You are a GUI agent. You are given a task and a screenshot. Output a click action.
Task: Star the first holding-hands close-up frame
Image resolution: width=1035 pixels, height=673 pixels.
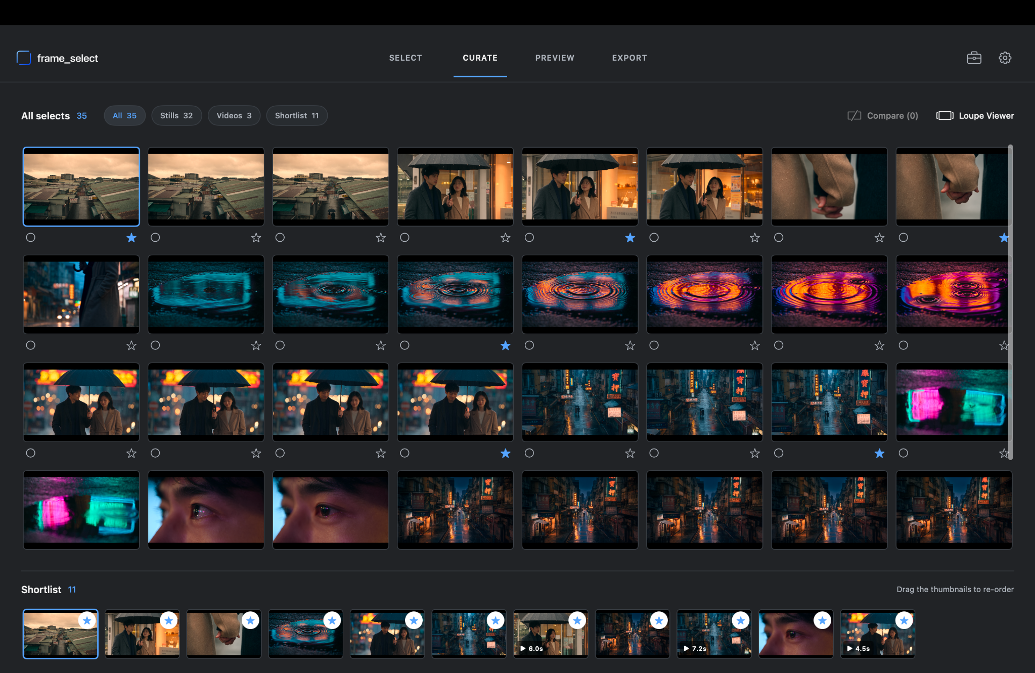pyautogui.click(x=880, y=238)
